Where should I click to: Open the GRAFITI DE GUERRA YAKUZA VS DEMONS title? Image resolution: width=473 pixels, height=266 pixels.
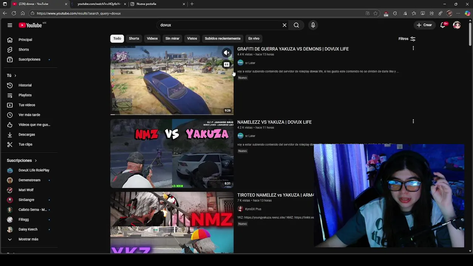(293, 49)
